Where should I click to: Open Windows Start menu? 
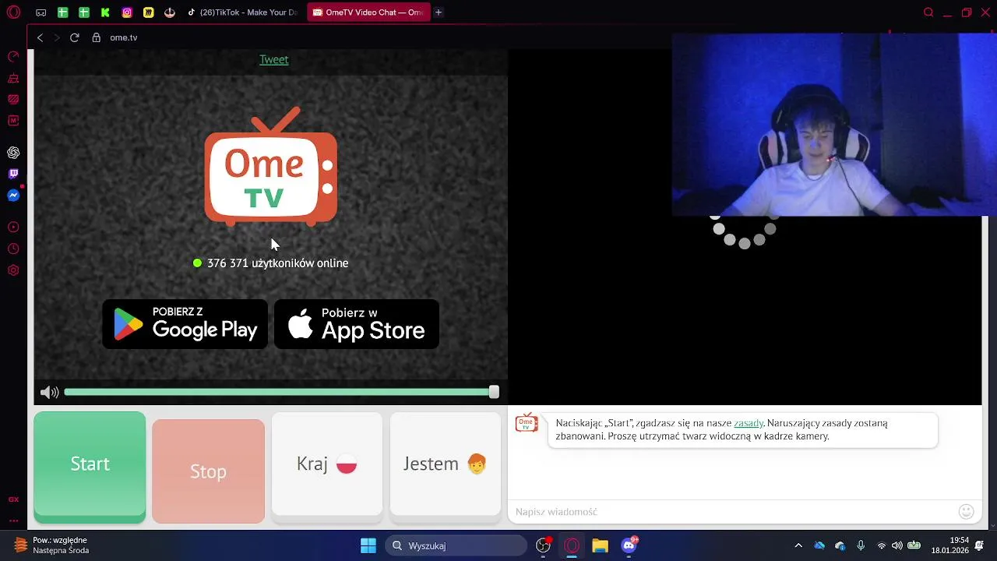point(368,545)
